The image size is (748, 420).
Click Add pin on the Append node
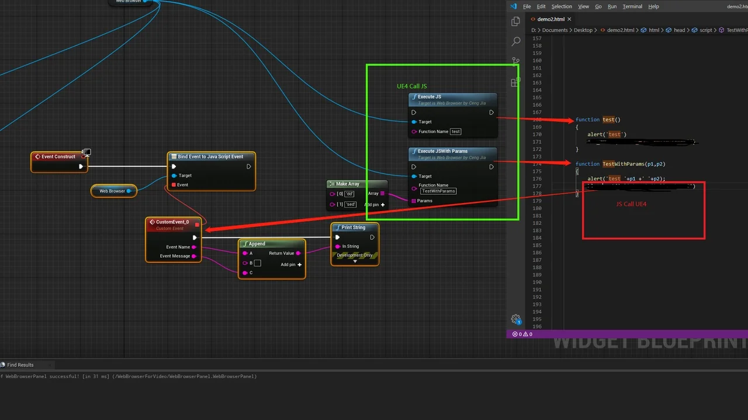(x=299, y=265)
